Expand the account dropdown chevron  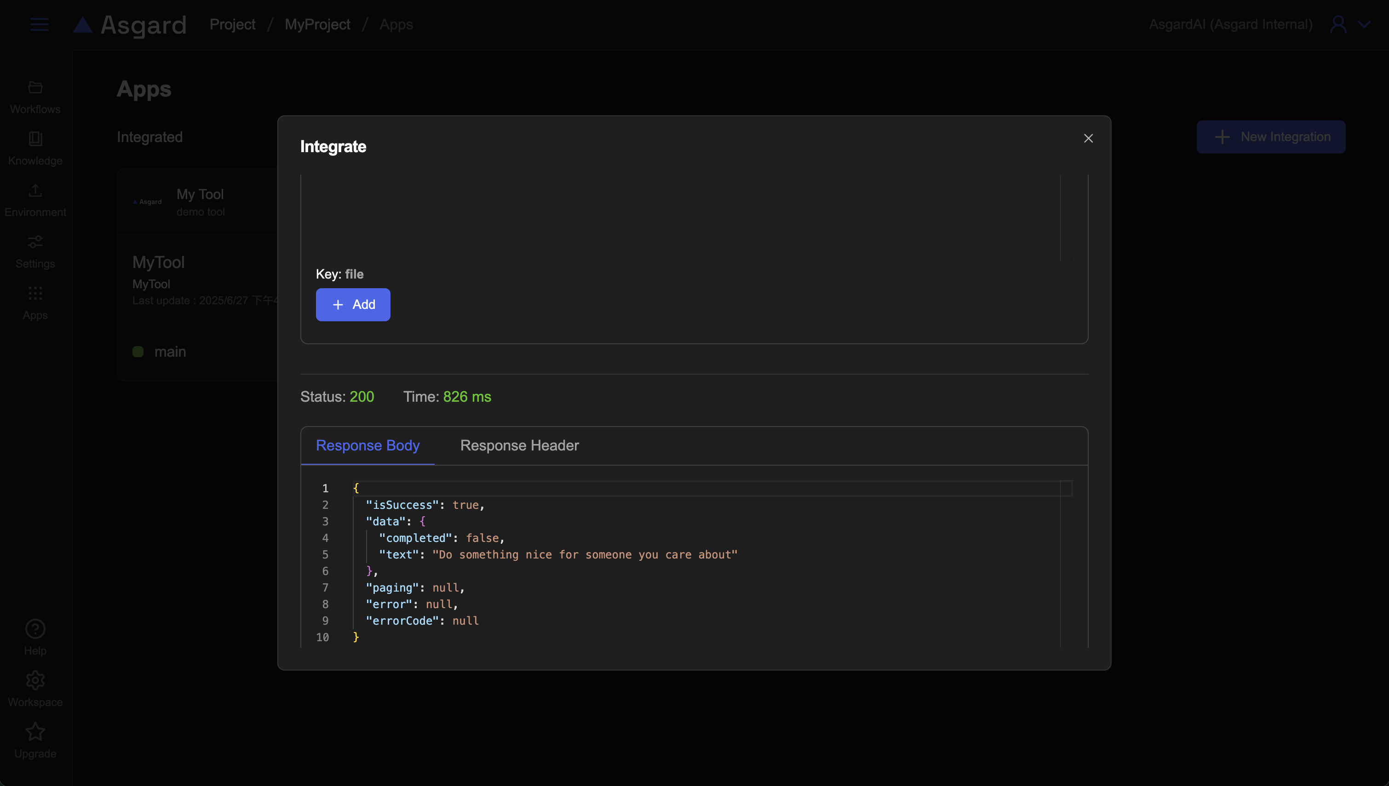click(x=1364, y=24)
